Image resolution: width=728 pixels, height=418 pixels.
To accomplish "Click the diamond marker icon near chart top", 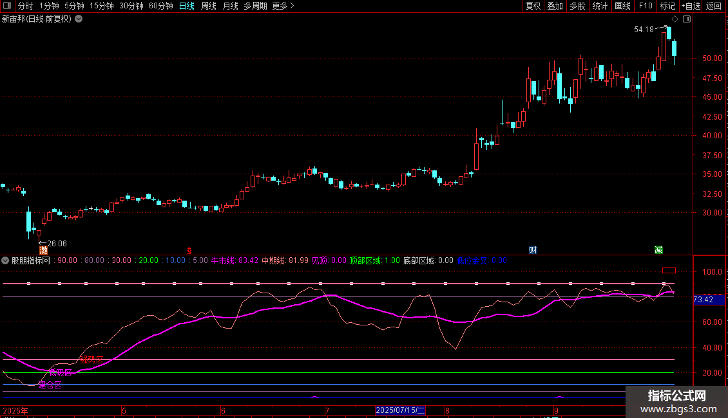I will pos(675,19).
